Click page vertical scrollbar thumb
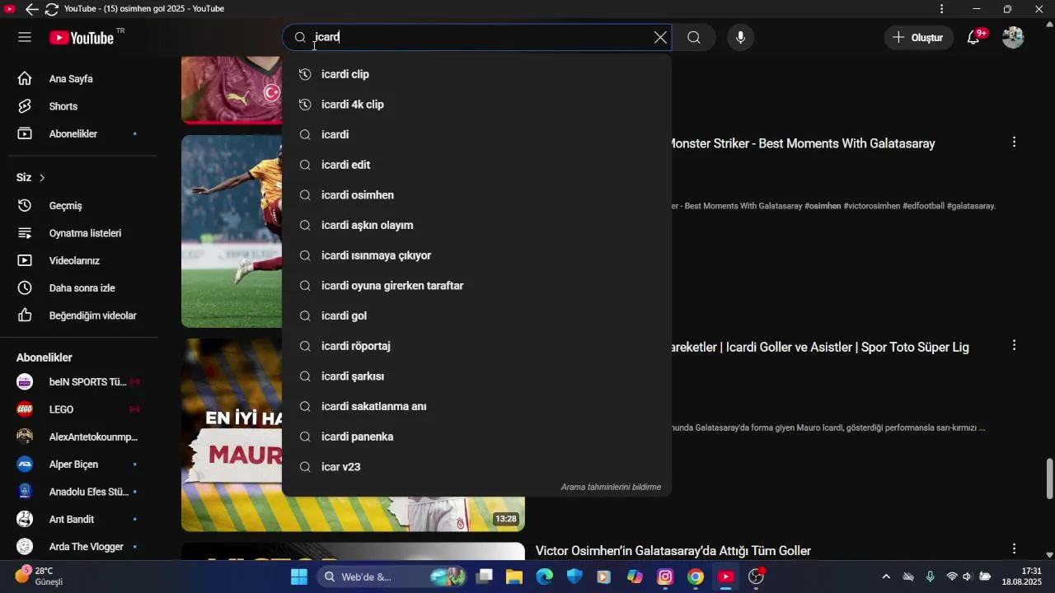Screen dimensions: 1055x593 (x=1049, y=479)
